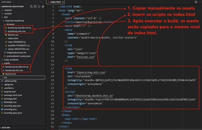
Task: Click the favicon.ico href link in code
Action: [85, 57]
